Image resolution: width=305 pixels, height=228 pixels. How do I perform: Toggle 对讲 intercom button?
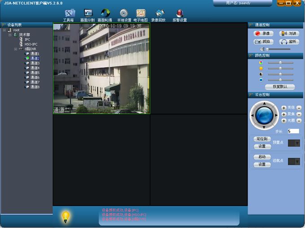[x=289, y=34]
